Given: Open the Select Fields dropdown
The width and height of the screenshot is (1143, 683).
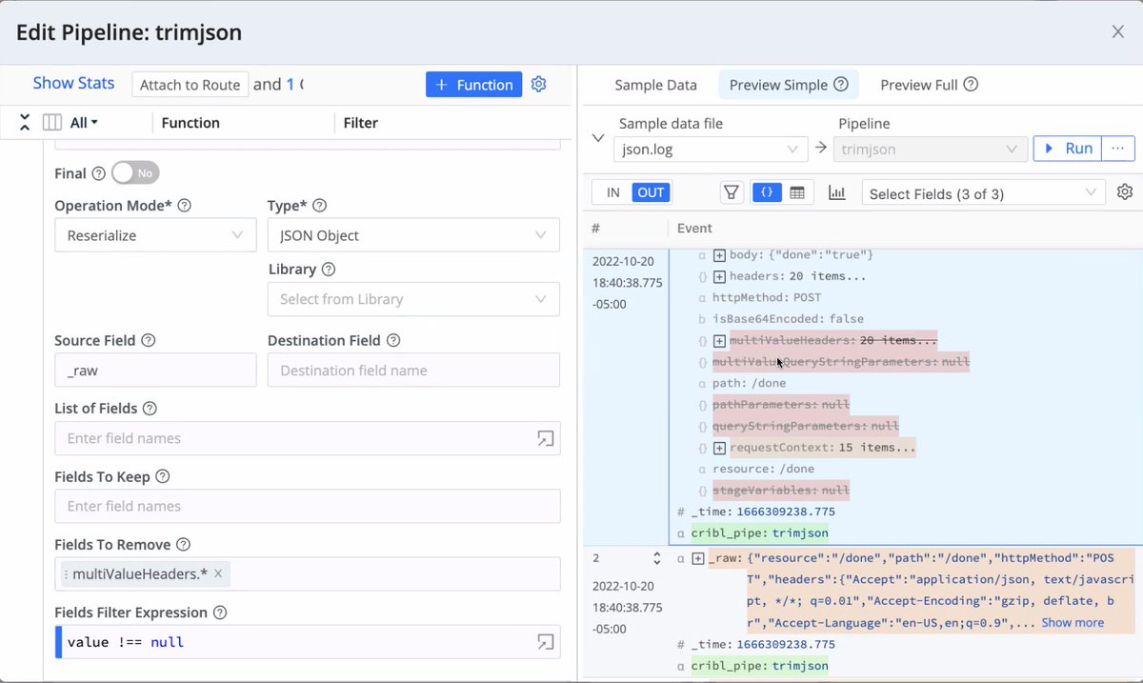Looking at the screenshot, I should pyautogui.click(x=984, y=193).
